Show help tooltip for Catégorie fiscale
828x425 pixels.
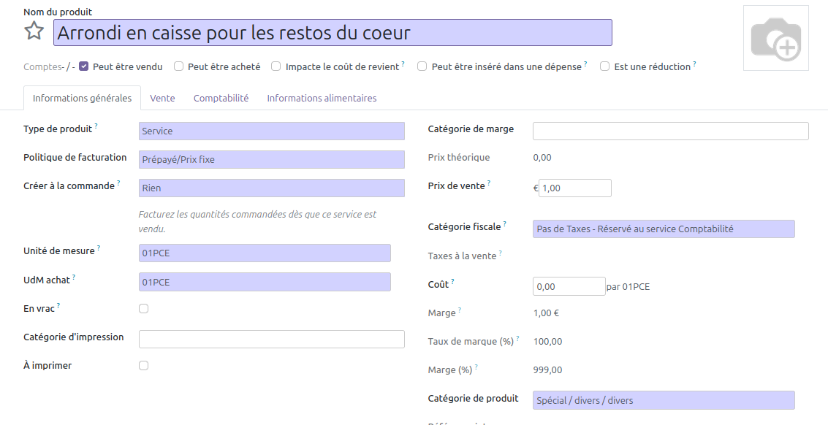(x=504, y=224)
